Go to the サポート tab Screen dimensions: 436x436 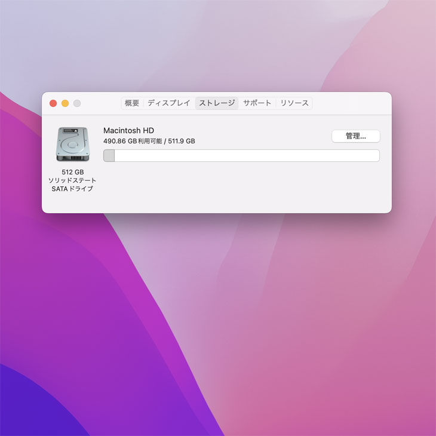point(257,103)
